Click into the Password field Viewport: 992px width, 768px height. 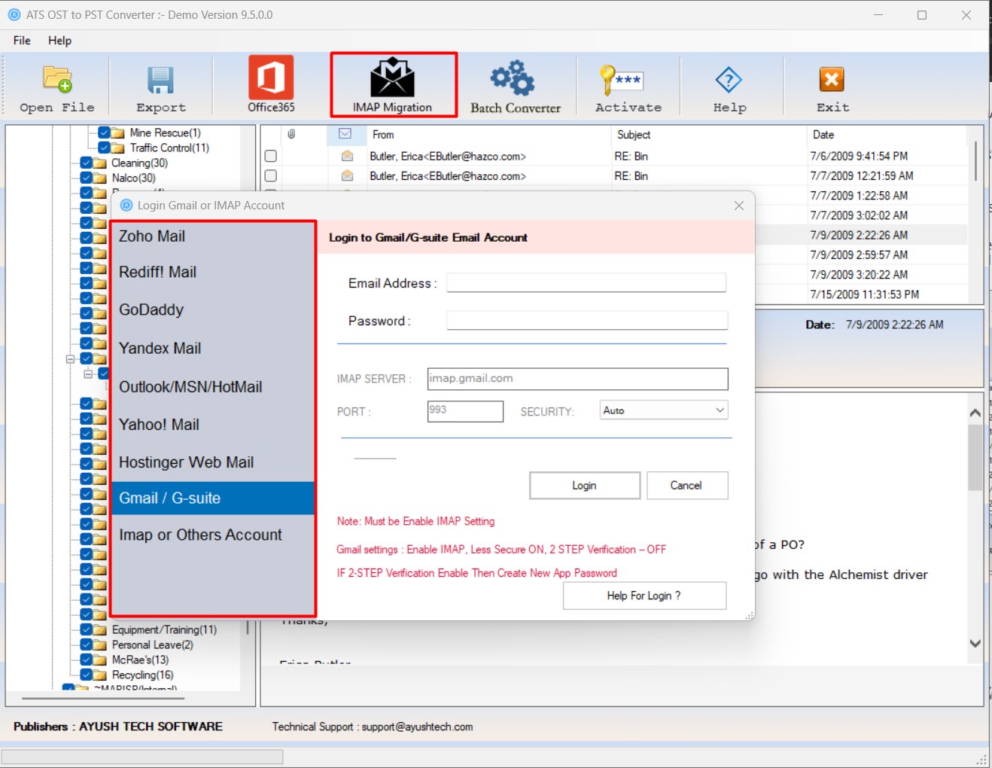[x=587, y=320]
